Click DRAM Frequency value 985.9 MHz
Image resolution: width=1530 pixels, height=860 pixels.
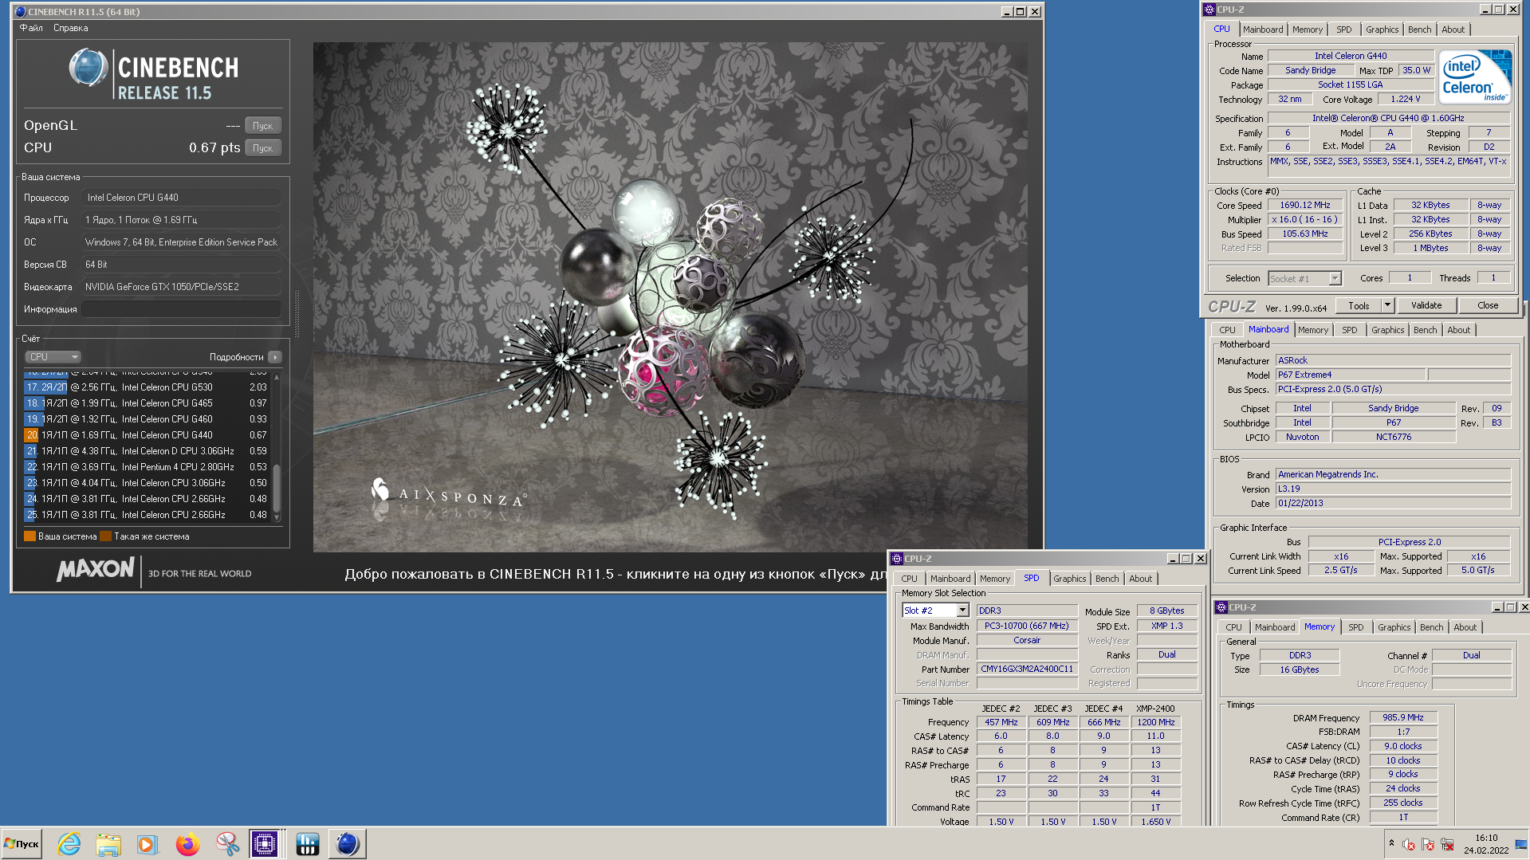pyautogui.click(x=1403, y=717)
